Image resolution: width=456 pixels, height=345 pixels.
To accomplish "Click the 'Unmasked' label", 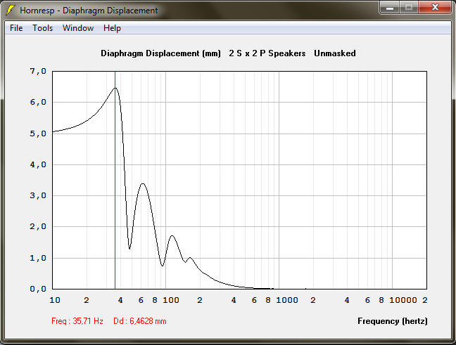I will coord(335,53).
